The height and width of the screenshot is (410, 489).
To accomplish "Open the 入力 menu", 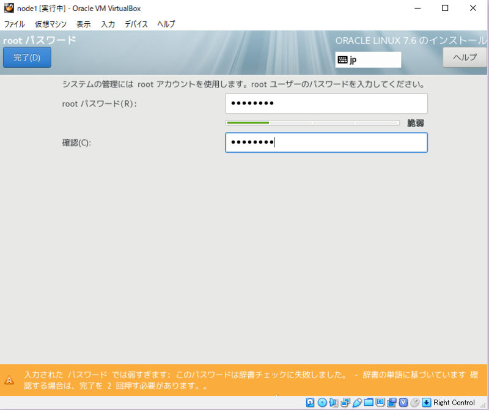I will (108, 24).
